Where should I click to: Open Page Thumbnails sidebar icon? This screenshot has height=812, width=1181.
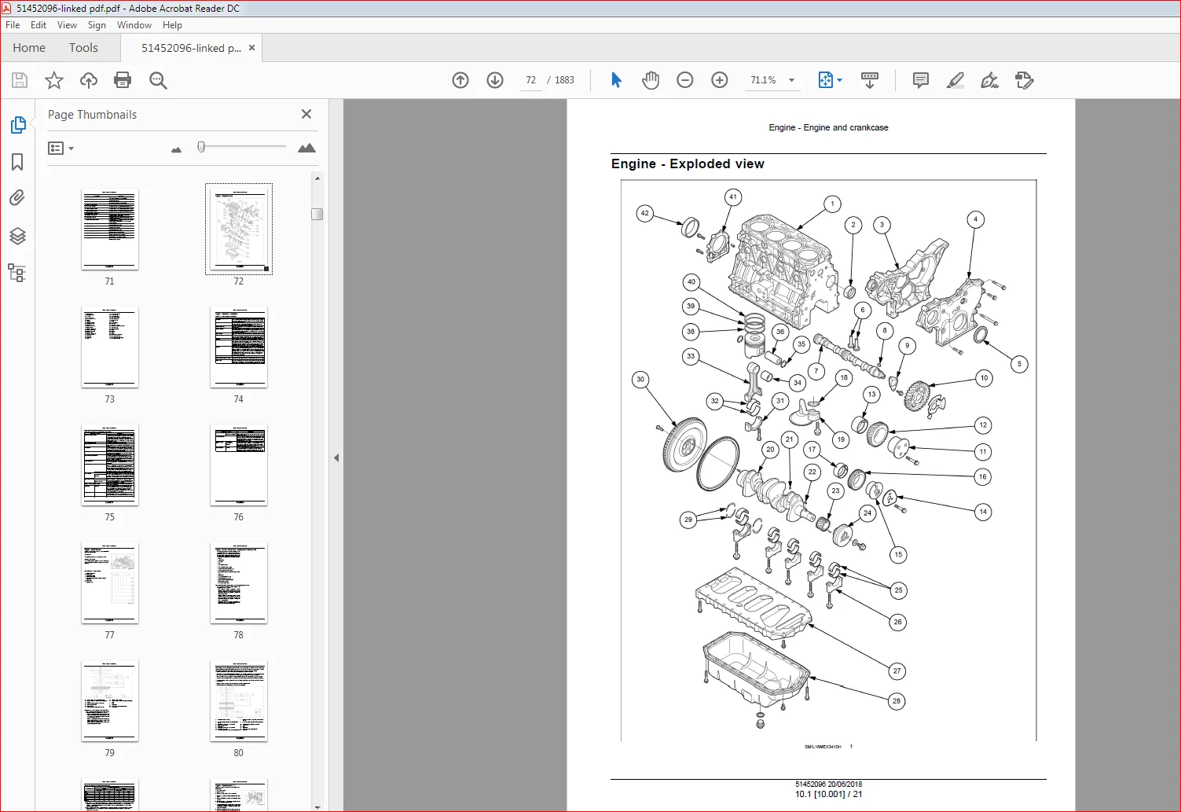pos(17,125)
